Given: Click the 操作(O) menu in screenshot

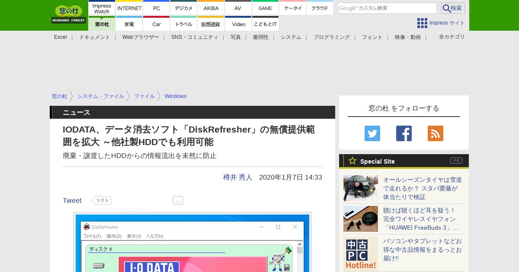Looking at the screenshot, I should coord(114,236).
